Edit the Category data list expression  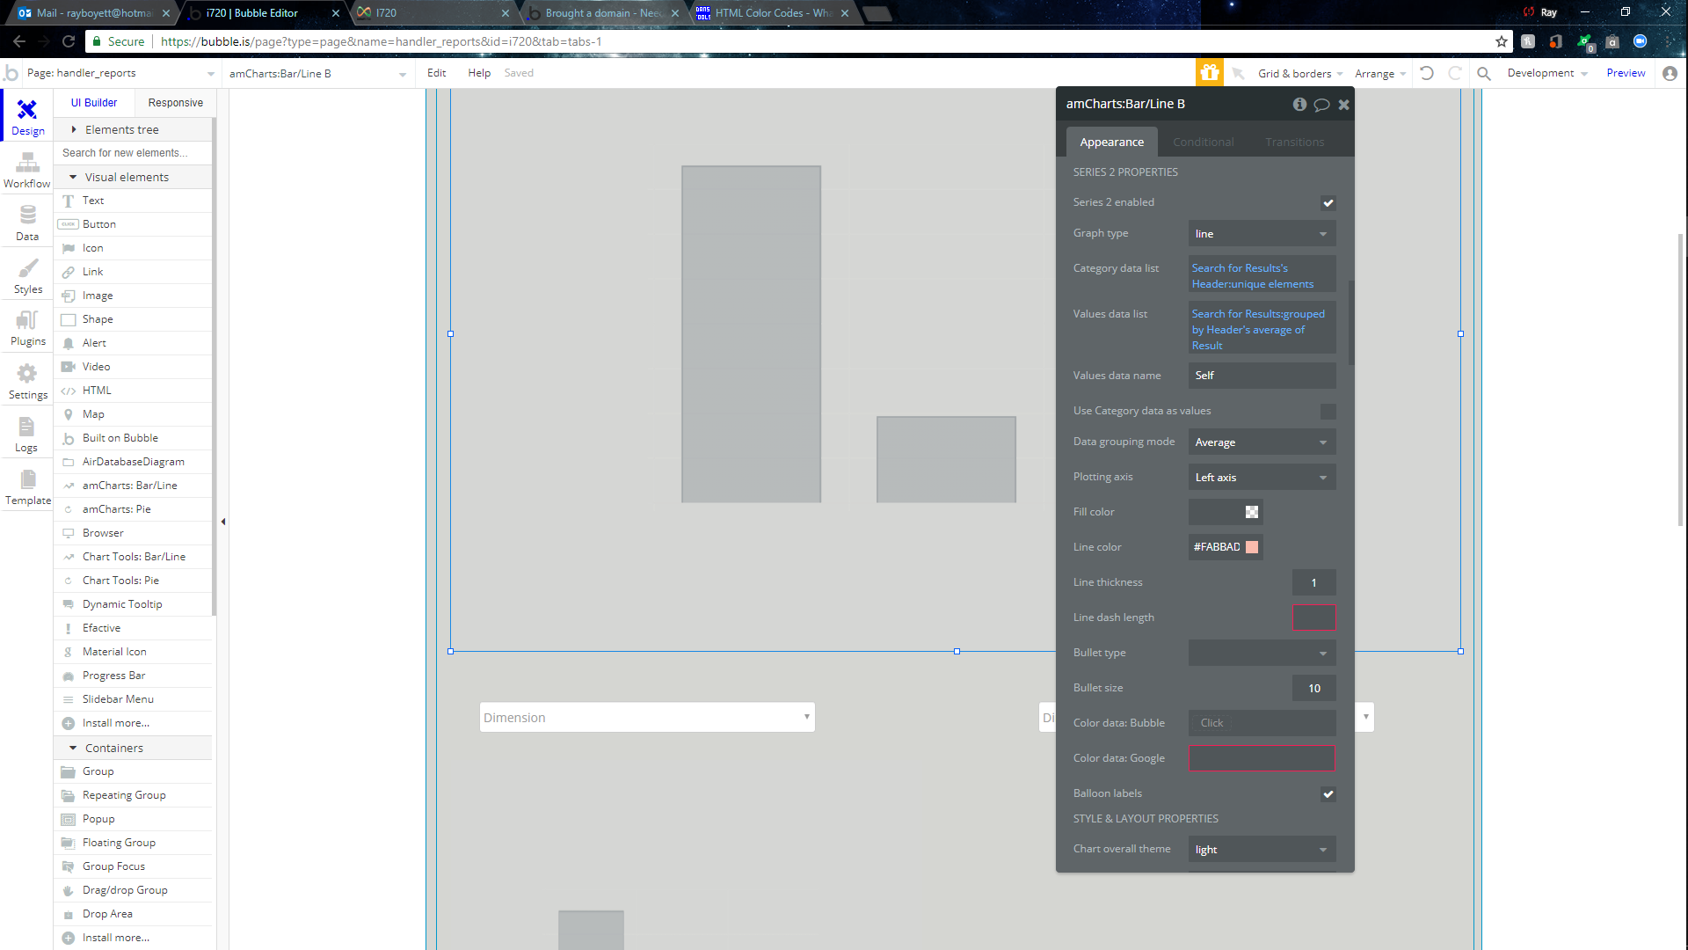(1262, 275)
